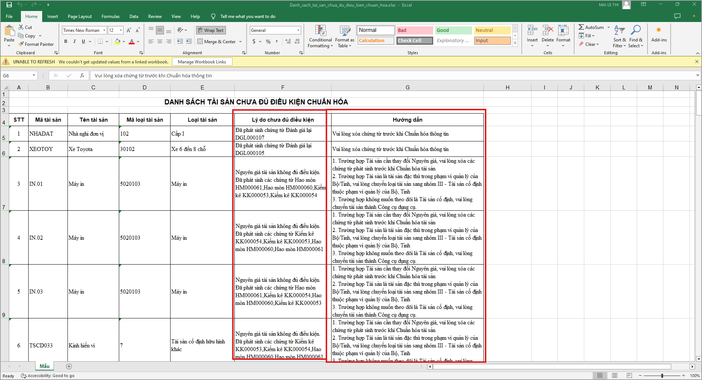Viewport: 702px width, 380px height.
Task: Expand the font name dropdown
Action: [x=105, y=30]
